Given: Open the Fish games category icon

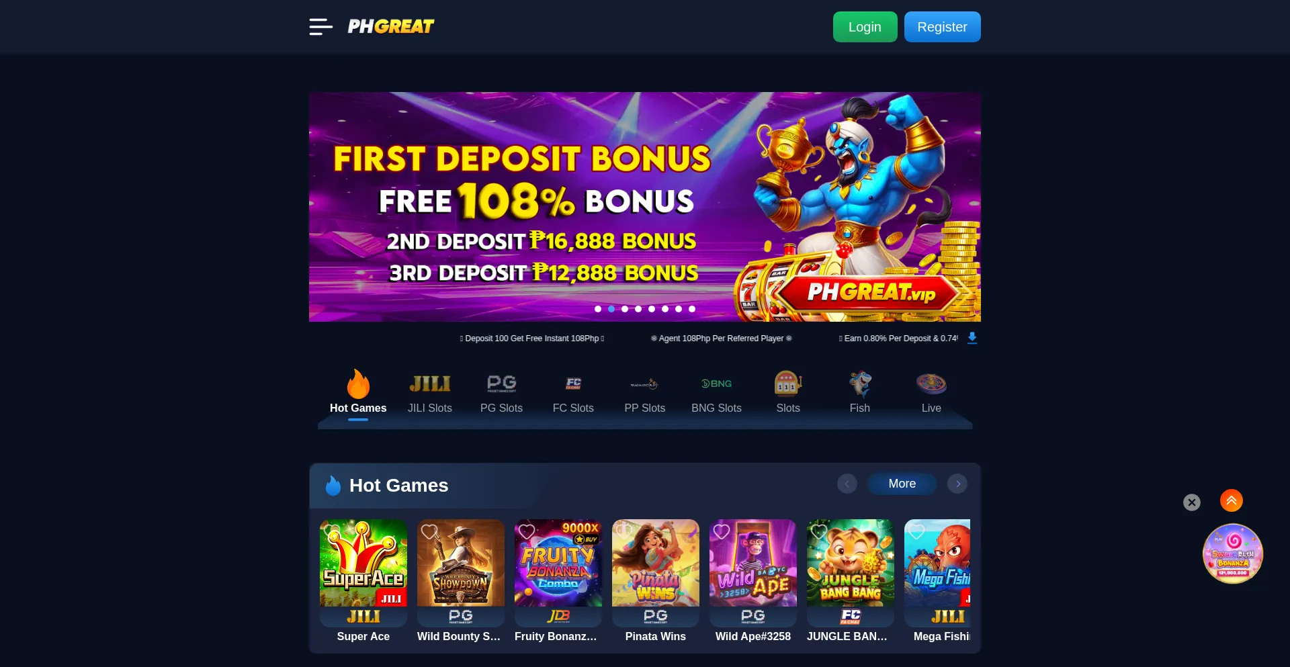Looking at the screenshot, I should 859,384.
